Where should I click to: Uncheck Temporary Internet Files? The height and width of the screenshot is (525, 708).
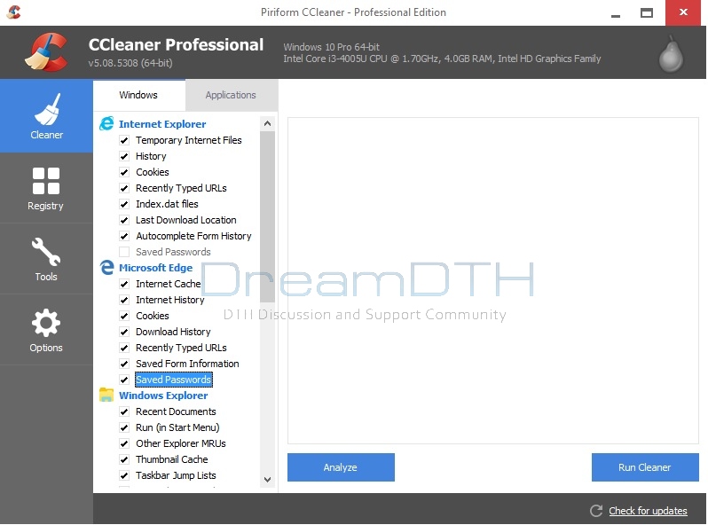124,140
